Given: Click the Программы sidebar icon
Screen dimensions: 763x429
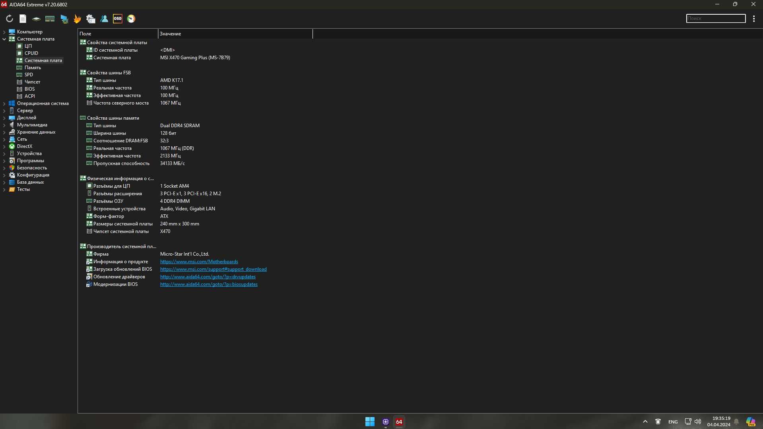Looking at the screenshot, I should tap(12, 161).
